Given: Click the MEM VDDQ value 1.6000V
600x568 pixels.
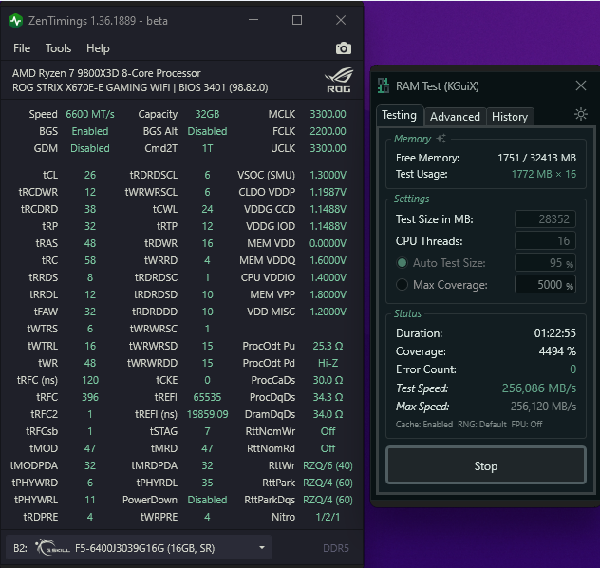Looking at the screenshot, I should [328, 260].
